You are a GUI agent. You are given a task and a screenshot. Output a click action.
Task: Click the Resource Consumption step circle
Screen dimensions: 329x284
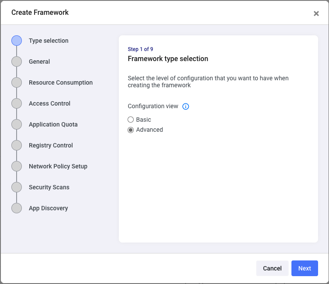pyautogui.click(x=17, y=82)
